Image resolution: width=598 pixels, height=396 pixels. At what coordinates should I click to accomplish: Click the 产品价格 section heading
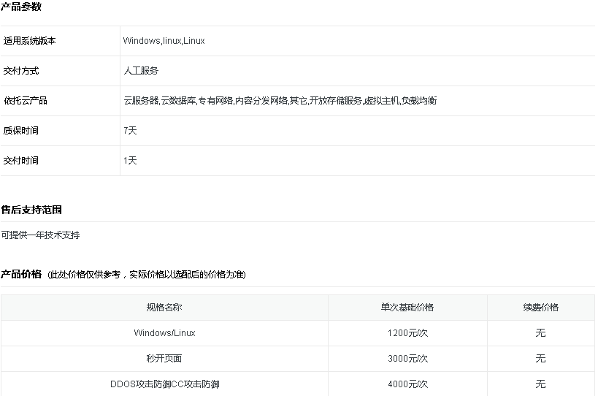pos(22,275)
